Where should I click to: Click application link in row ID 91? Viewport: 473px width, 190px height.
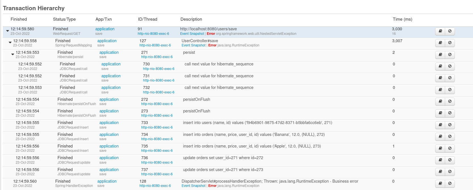105,29
